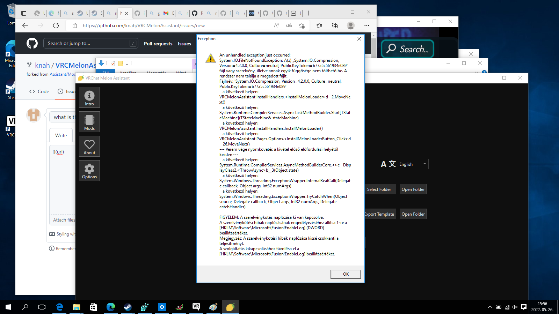Click the Edge profile avatar icon
The height and width of the screenshot is (314, 559).
click(351, 25)
